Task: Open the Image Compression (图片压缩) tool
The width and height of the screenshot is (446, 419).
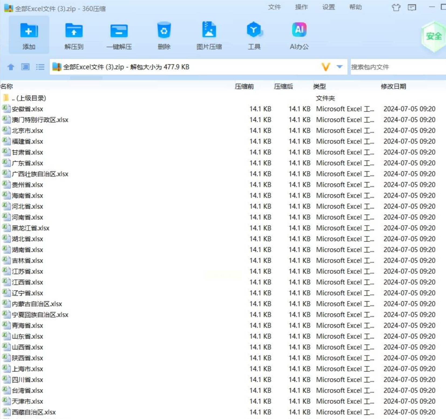Action: tap(209, 30)
